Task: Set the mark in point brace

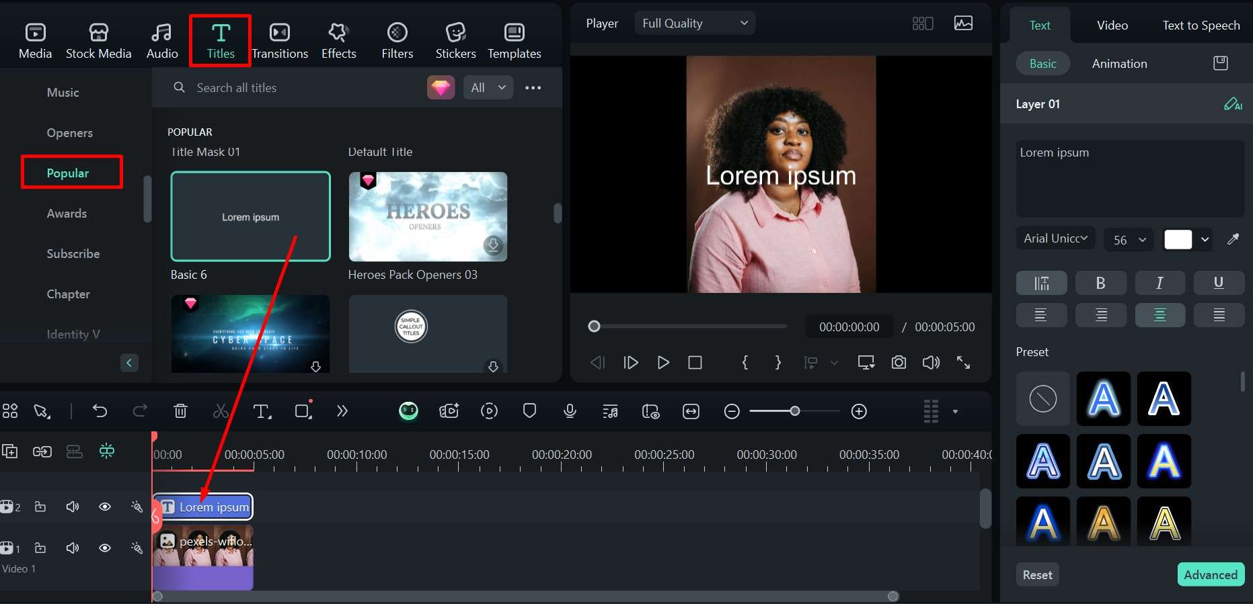Action: 745,363
